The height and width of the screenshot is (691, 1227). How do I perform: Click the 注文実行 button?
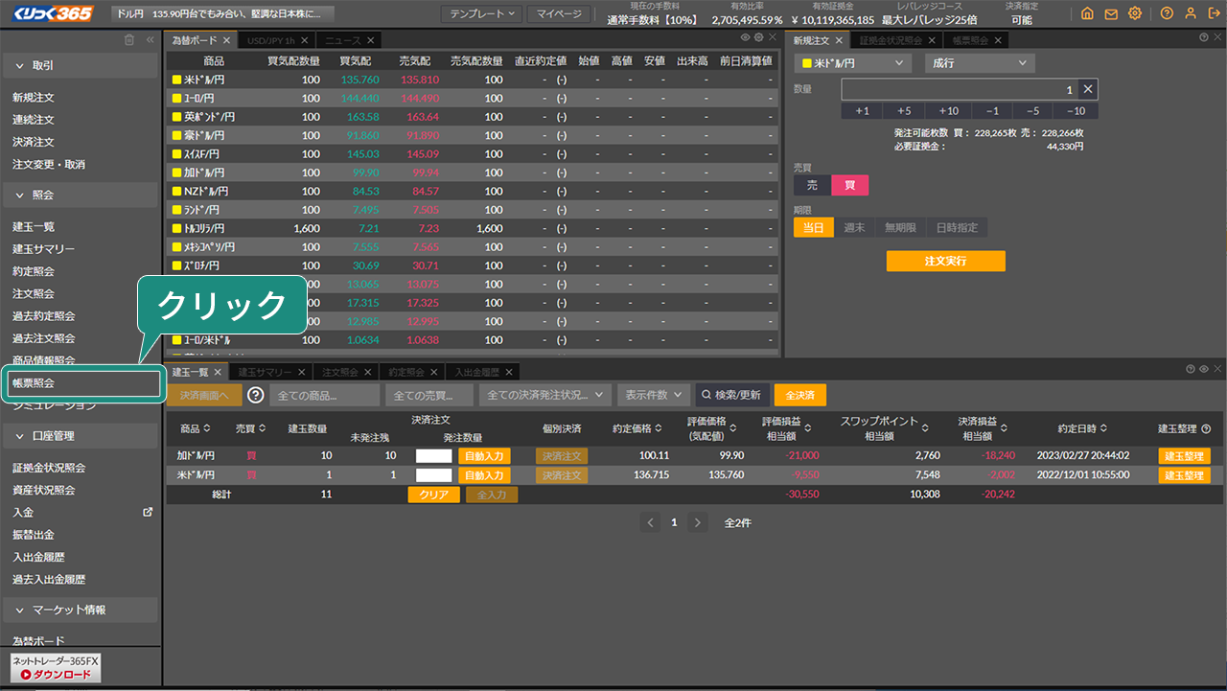tap(945, 261)
